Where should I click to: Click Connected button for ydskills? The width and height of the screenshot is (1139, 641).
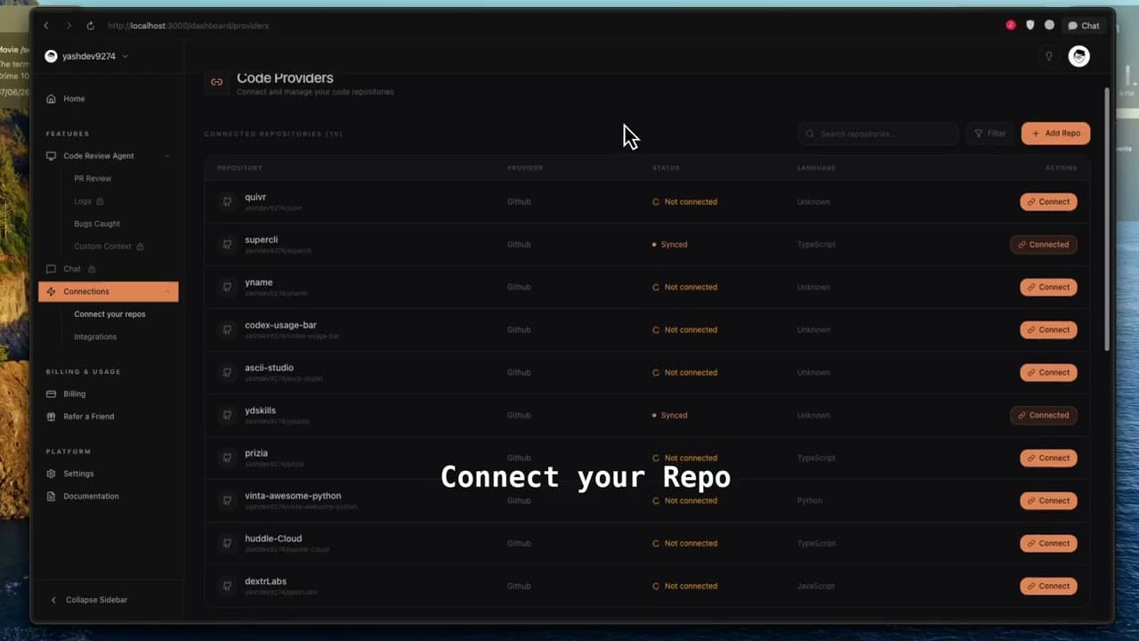click(x=1043, y=416)
